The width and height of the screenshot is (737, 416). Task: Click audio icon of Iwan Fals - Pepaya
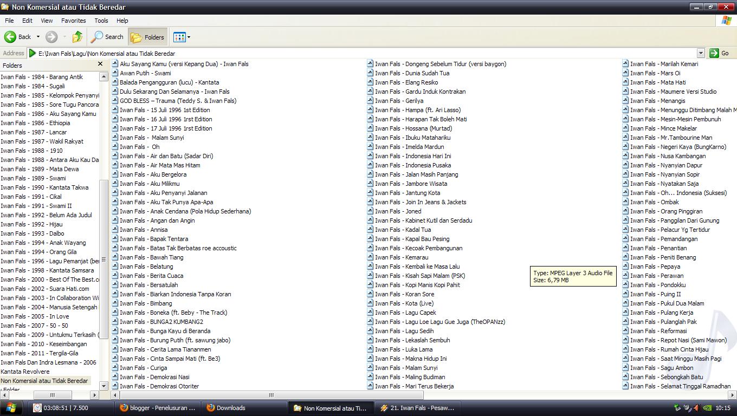(x=625, y=266)
